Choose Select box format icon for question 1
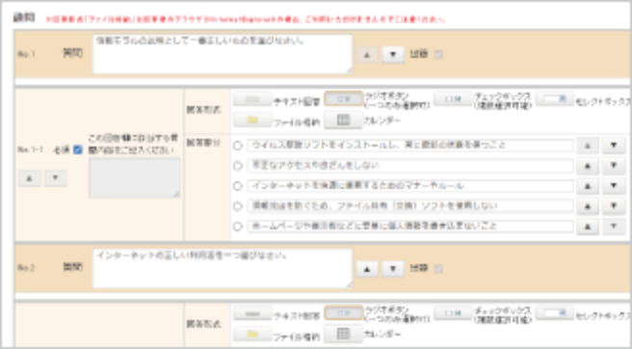632x349 pixels. click(555, 99)
